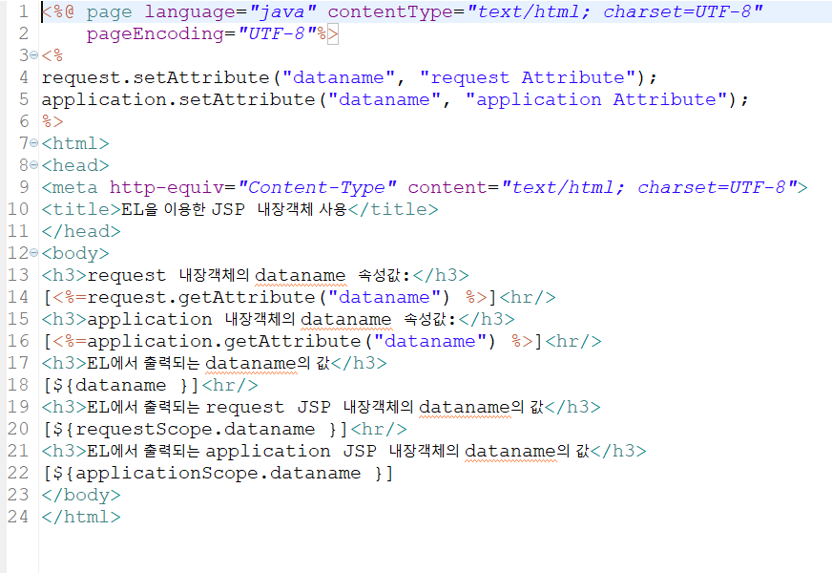This screenshot has width=832, height=573.
Task: Click line number 24 in the gutter
Action: click(17, 517)
